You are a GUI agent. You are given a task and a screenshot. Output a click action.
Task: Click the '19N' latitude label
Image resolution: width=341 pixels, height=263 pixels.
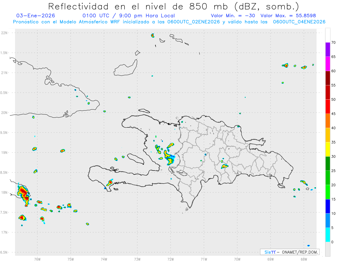[x=5, y=153]
